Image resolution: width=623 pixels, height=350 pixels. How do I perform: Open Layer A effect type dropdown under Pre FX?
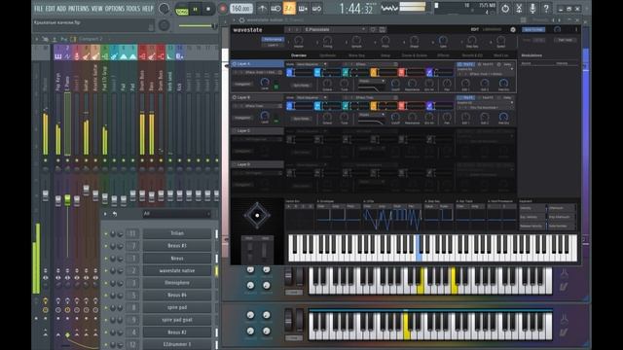click(485, 69)
